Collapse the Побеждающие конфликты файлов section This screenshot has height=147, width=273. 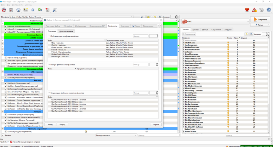(x=49, y=36)
